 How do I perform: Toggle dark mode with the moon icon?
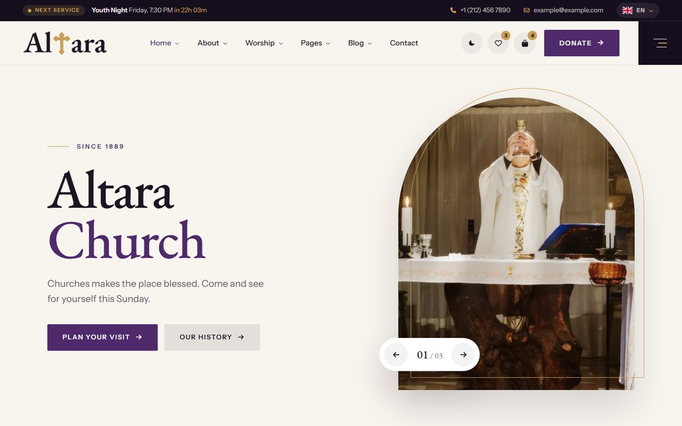tap(472, 43)
